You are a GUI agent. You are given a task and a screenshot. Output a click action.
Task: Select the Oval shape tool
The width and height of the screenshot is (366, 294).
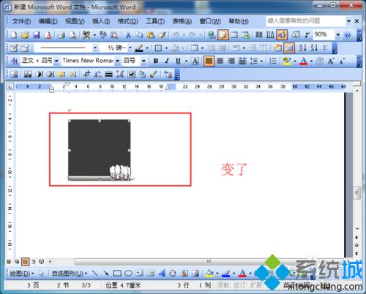128,274
